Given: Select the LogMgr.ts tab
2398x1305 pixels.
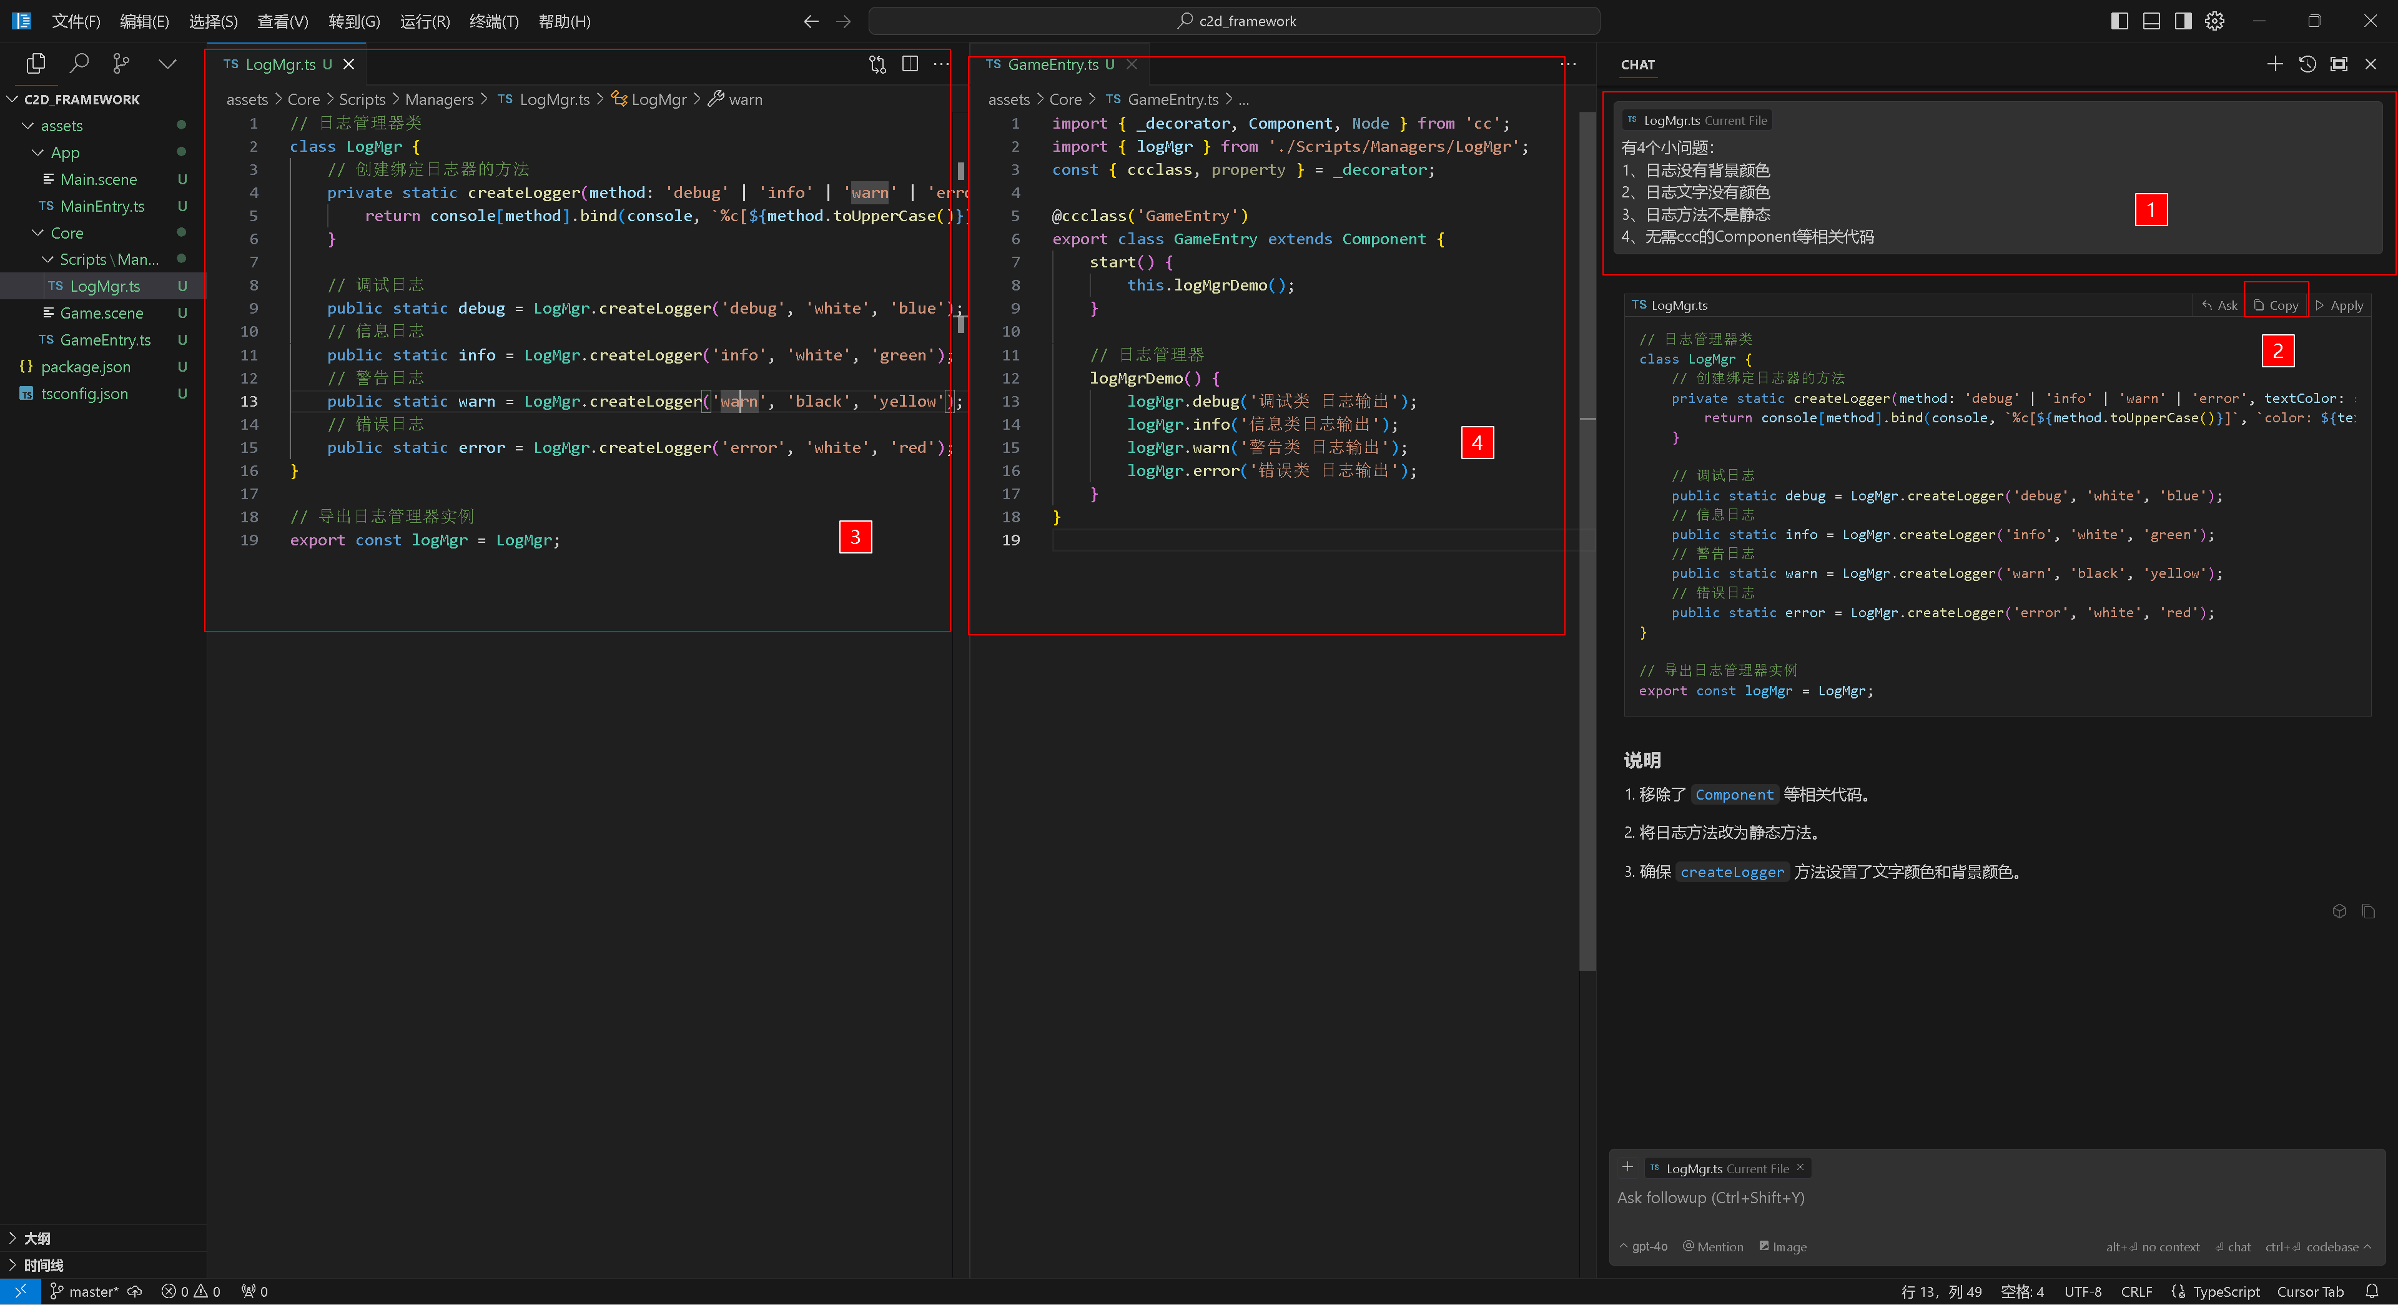Looking at the screenshot, I should click(276, 62).
